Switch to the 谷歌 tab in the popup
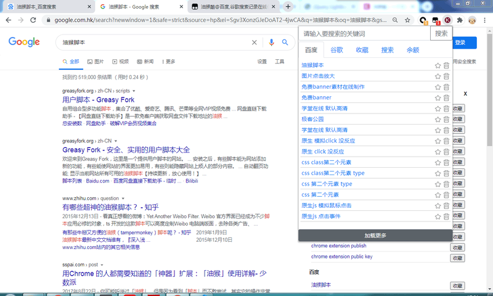The height and width of the screenshot is (296, 493). pos(336,50)
